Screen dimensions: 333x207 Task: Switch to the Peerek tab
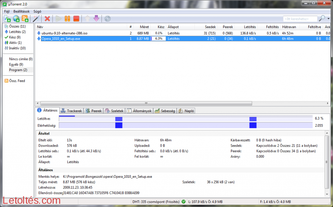pyautogui.click(x=93, y=111)
